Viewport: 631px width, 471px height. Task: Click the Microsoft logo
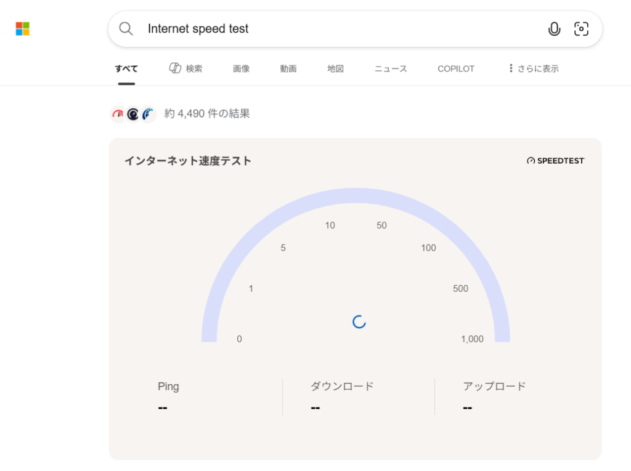tap(23, 29)
